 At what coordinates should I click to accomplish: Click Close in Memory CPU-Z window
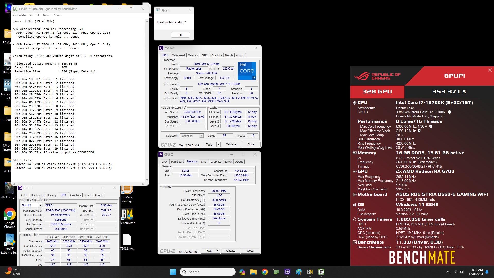pyautogui.click(x=250, y=251)
